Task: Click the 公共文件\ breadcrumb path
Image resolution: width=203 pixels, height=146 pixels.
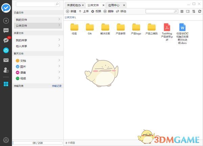Action: click(x=70, y=17)
